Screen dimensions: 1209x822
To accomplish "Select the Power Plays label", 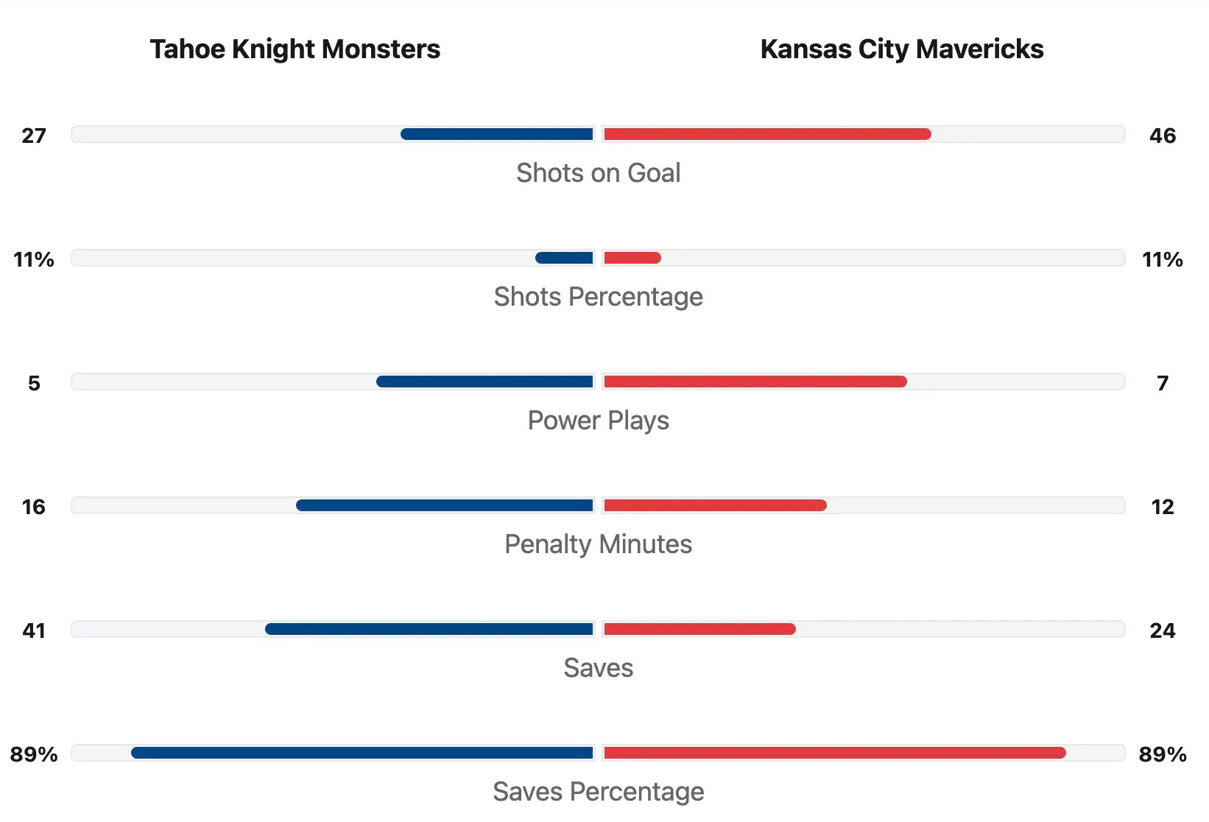I will tap(598, 421).
